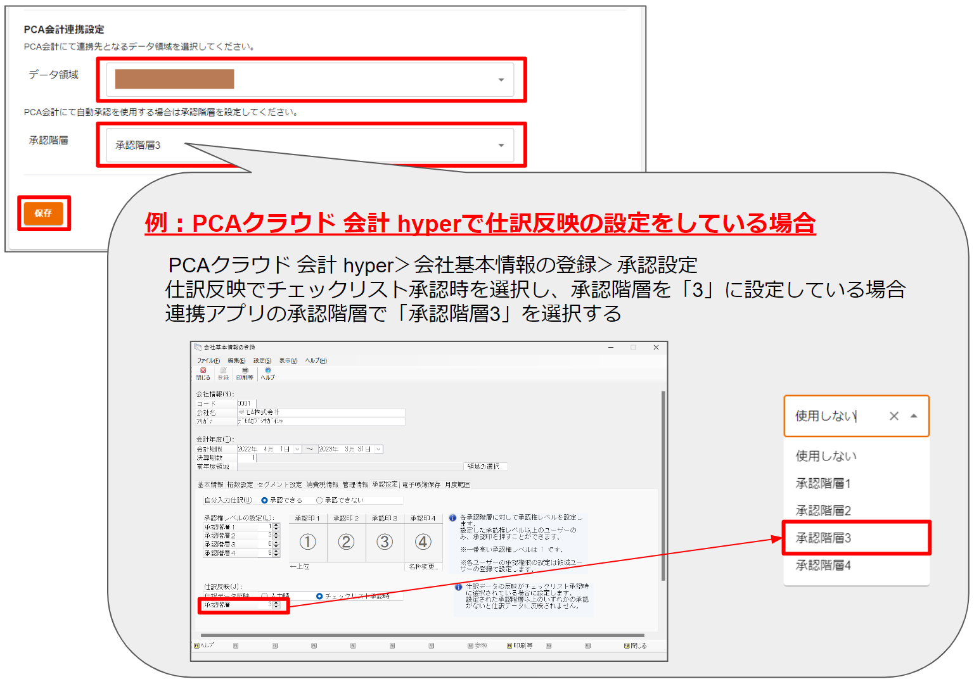This screenshot has height=684, width=974.
Task: Click the 承認印1 stamp circle
Action: click(x=307, y=542)
